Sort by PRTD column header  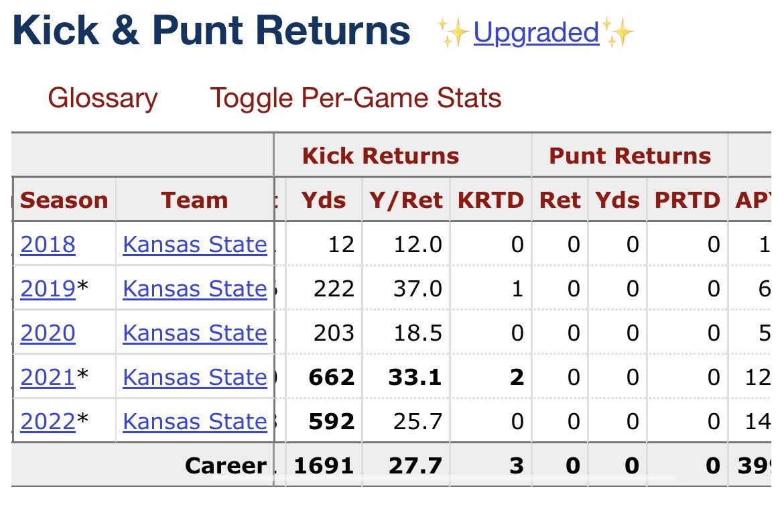[x=687, y=200]
